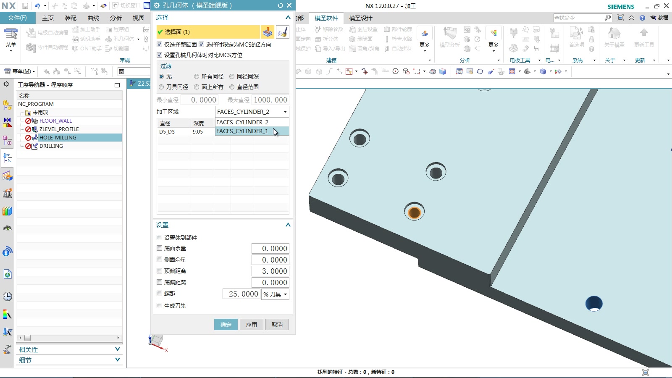Select the '无' filter radio button

(x=161, y=76)
